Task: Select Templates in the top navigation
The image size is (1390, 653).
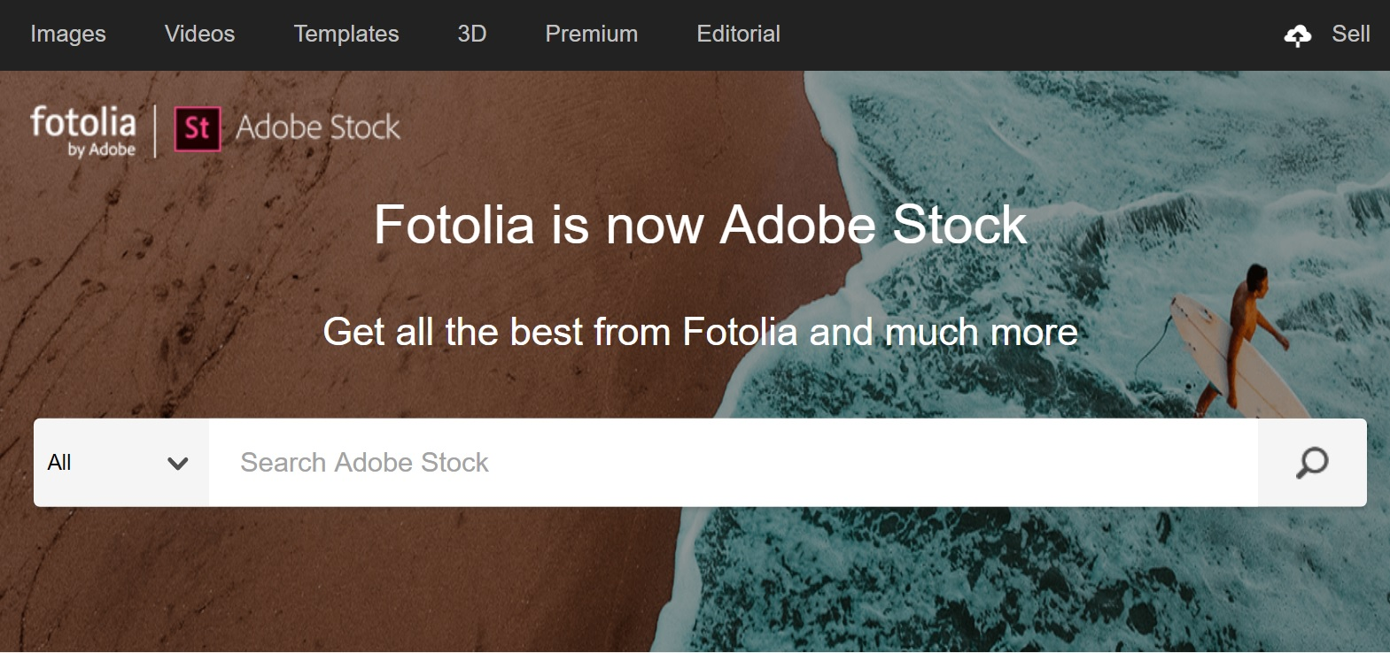Action: click(346, 35)
